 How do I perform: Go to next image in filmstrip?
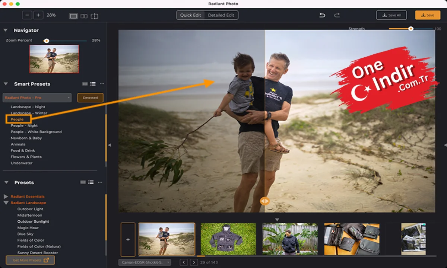click(194, 262)
